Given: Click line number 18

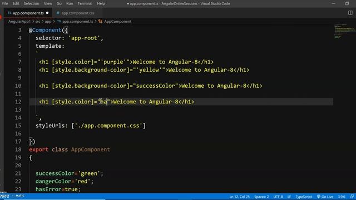Looking at the screenshot, I should click(18, 149).
